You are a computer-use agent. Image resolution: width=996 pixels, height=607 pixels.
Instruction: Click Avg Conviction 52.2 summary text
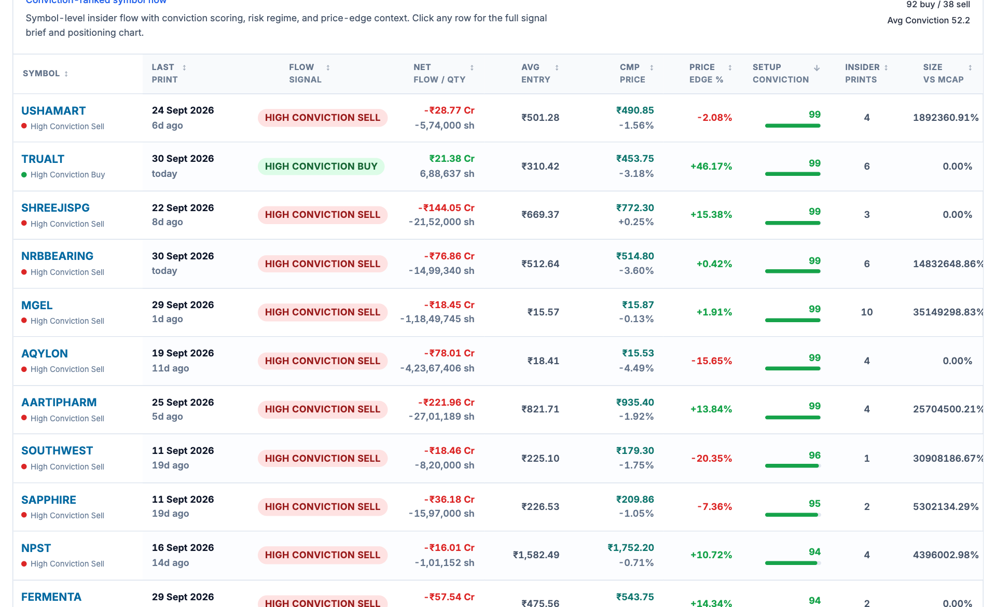tap(929, 20)
